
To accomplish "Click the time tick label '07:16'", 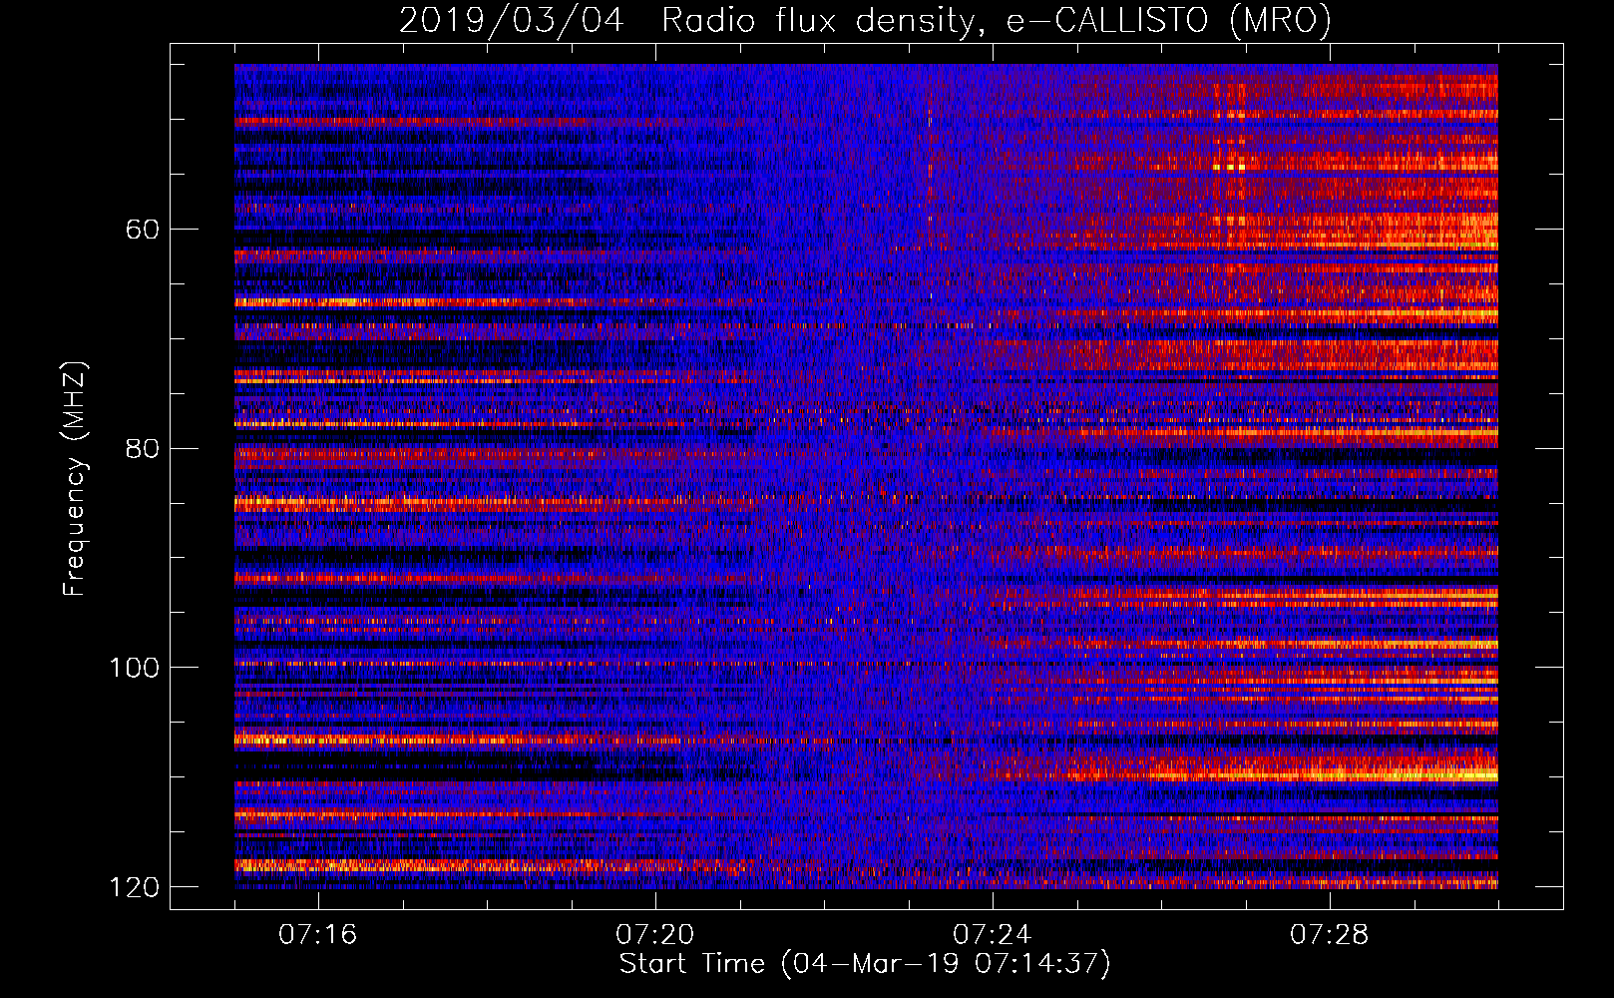I will coord(318,935).
